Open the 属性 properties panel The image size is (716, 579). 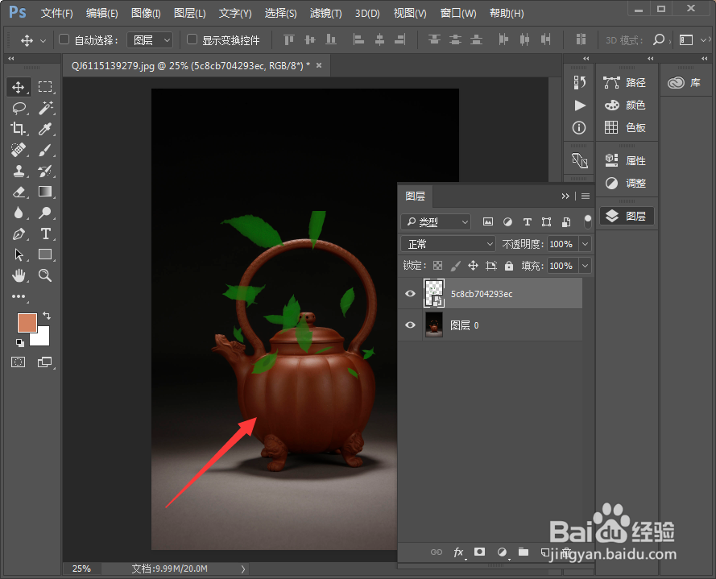point(625,160)
